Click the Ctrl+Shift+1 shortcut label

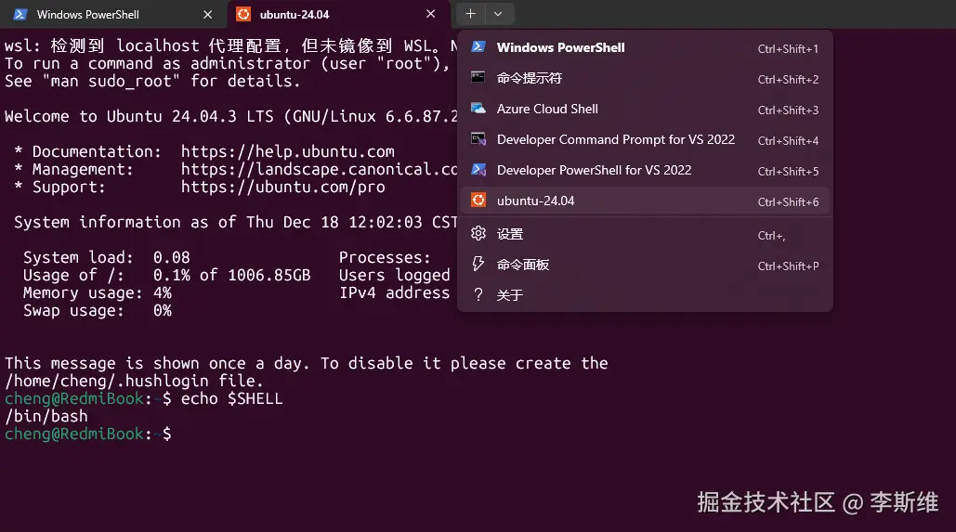(x=788, y=49)
